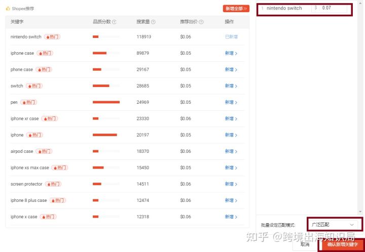Add the screen protector keyword

231,184
